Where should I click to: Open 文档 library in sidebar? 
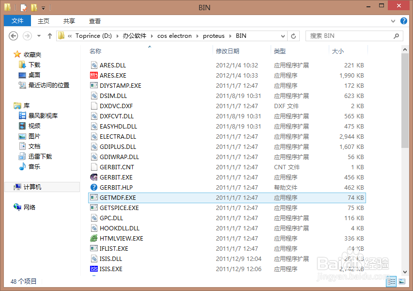pos(34,146)
